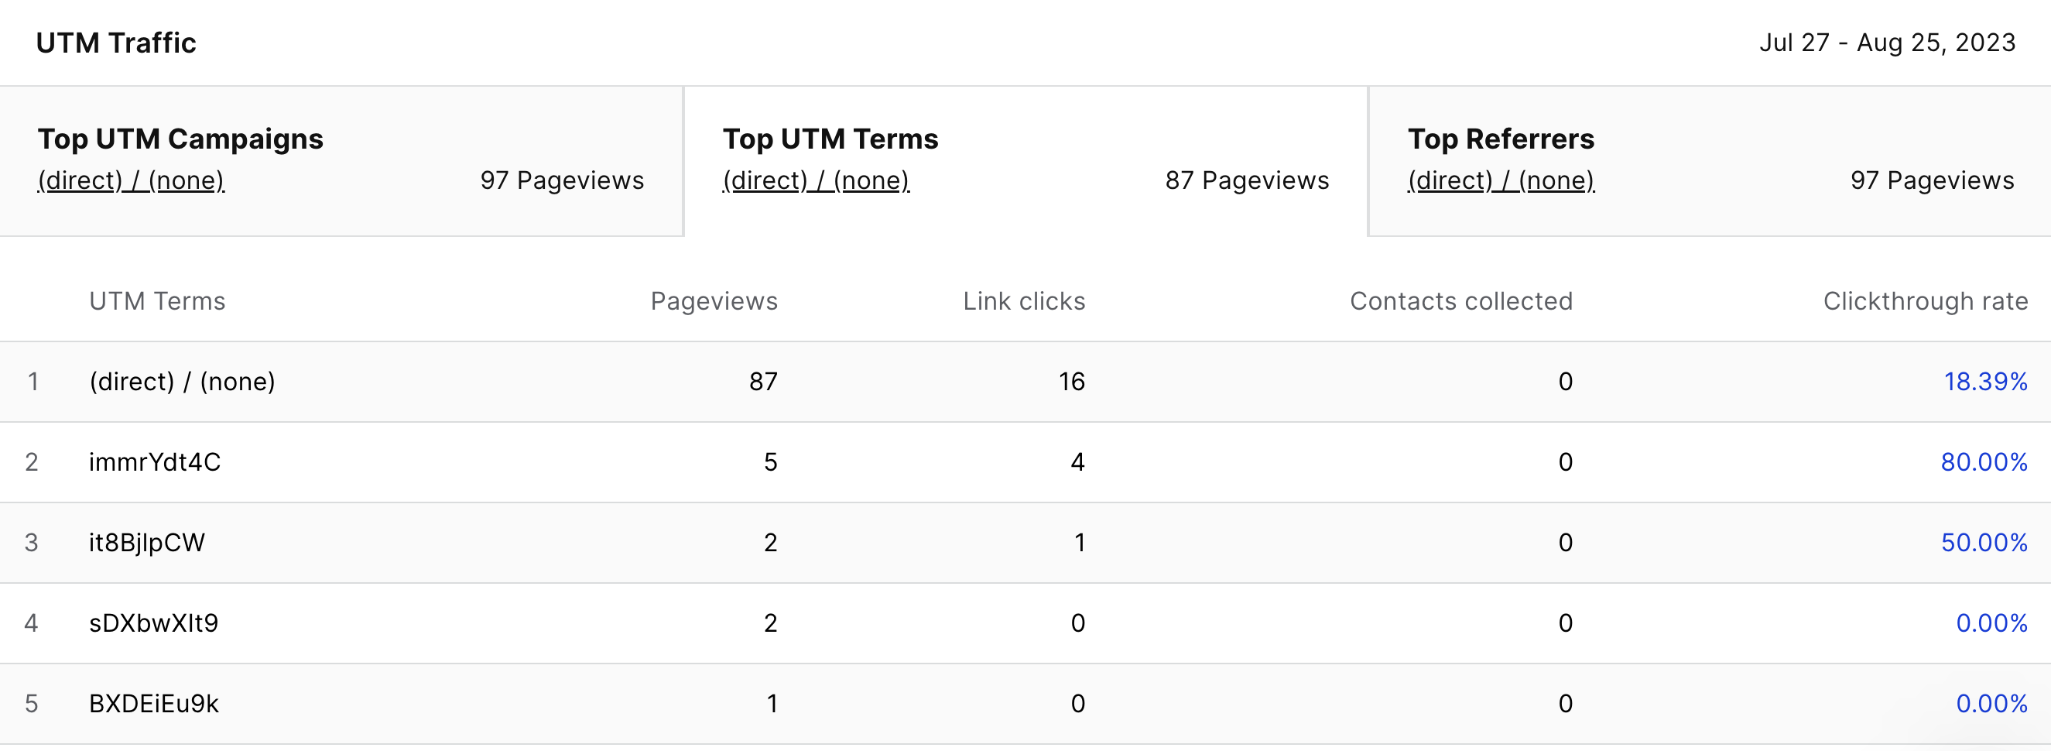The image size is (2051, 751).
Task: Select the BXDEiEu9k term row
Action: coord(1025,704)
